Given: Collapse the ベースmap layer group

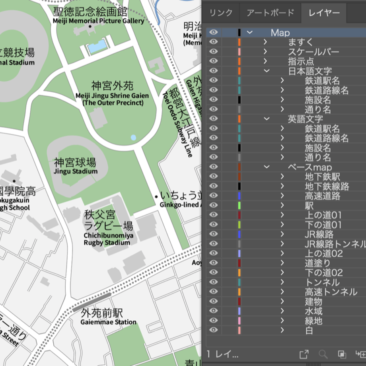Looking at the screenshot, I should tap(267, 167).
